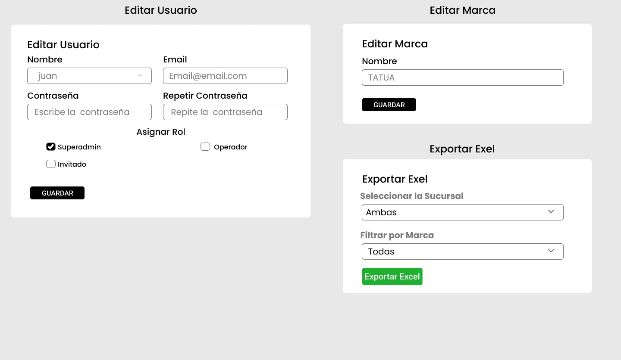Click the Invitado label text

pos(72,164)
